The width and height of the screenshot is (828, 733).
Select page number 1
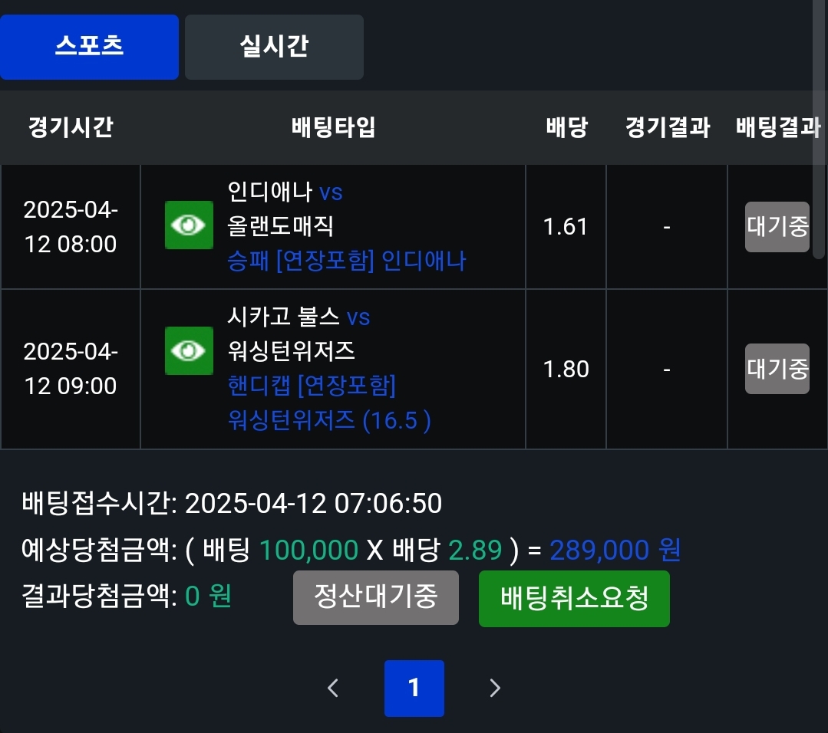point(414,689)
